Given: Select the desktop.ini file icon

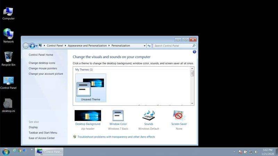Looking at the screenshot, I should (8, 104).
